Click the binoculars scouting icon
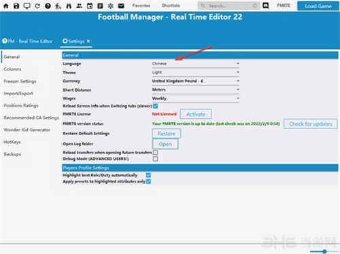The image size is (340, 254). (69, 6)
